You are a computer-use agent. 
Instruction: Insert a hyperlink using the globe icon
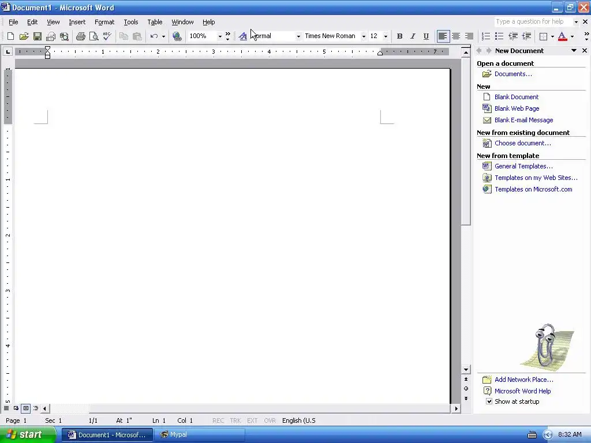coord(177,36)
